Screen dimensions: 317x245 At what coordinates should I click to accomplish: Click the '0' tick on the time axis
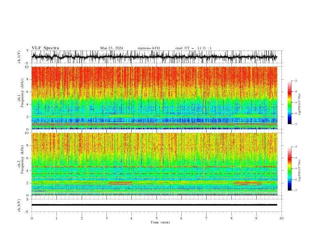tap(32, 218)
